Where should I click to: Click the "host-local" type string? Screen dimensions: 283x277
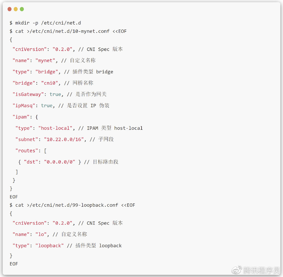(55, 128)
